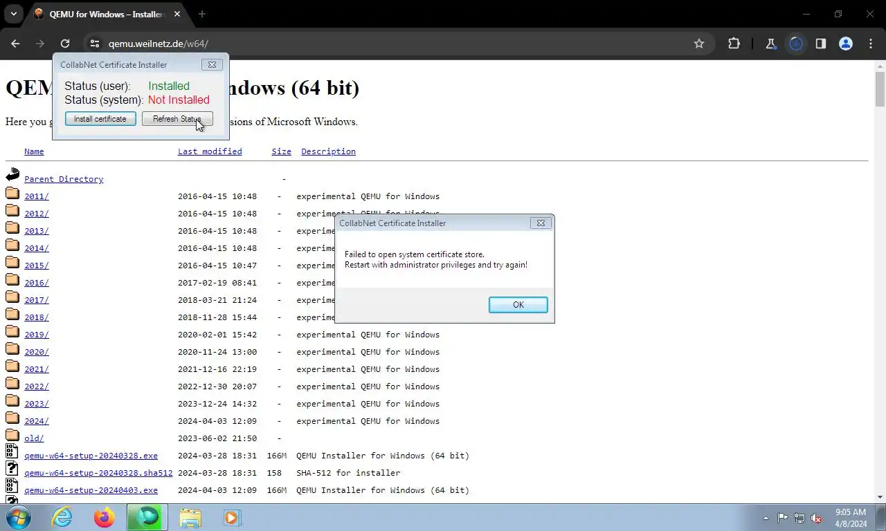Open the 2015/ folder link
This screenshot has height=531, width=886.
(37, 265)
